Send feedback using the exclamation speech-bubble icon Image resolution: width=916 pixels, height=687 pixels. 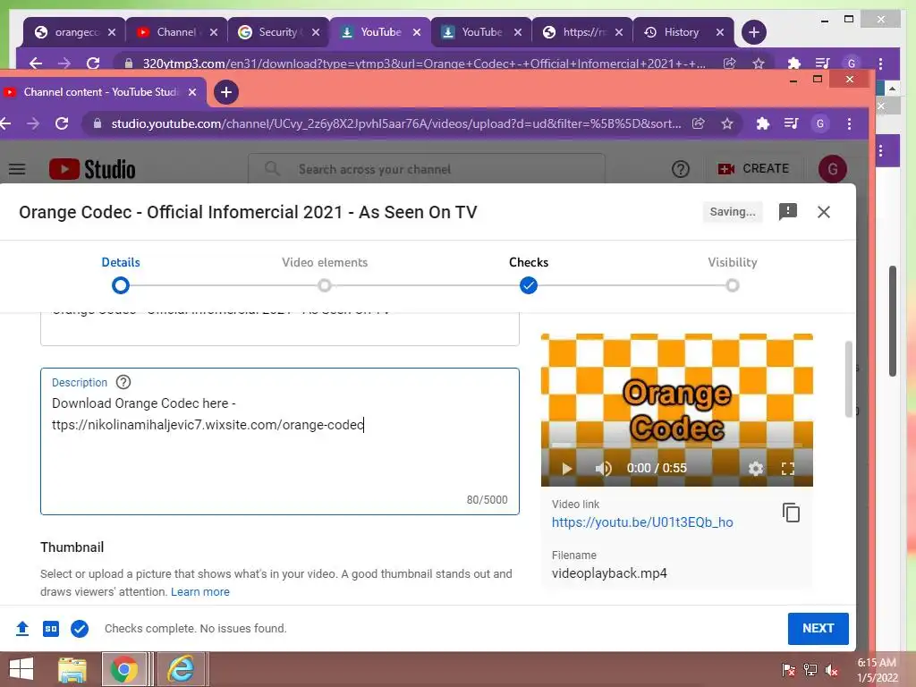coord(787,211)
